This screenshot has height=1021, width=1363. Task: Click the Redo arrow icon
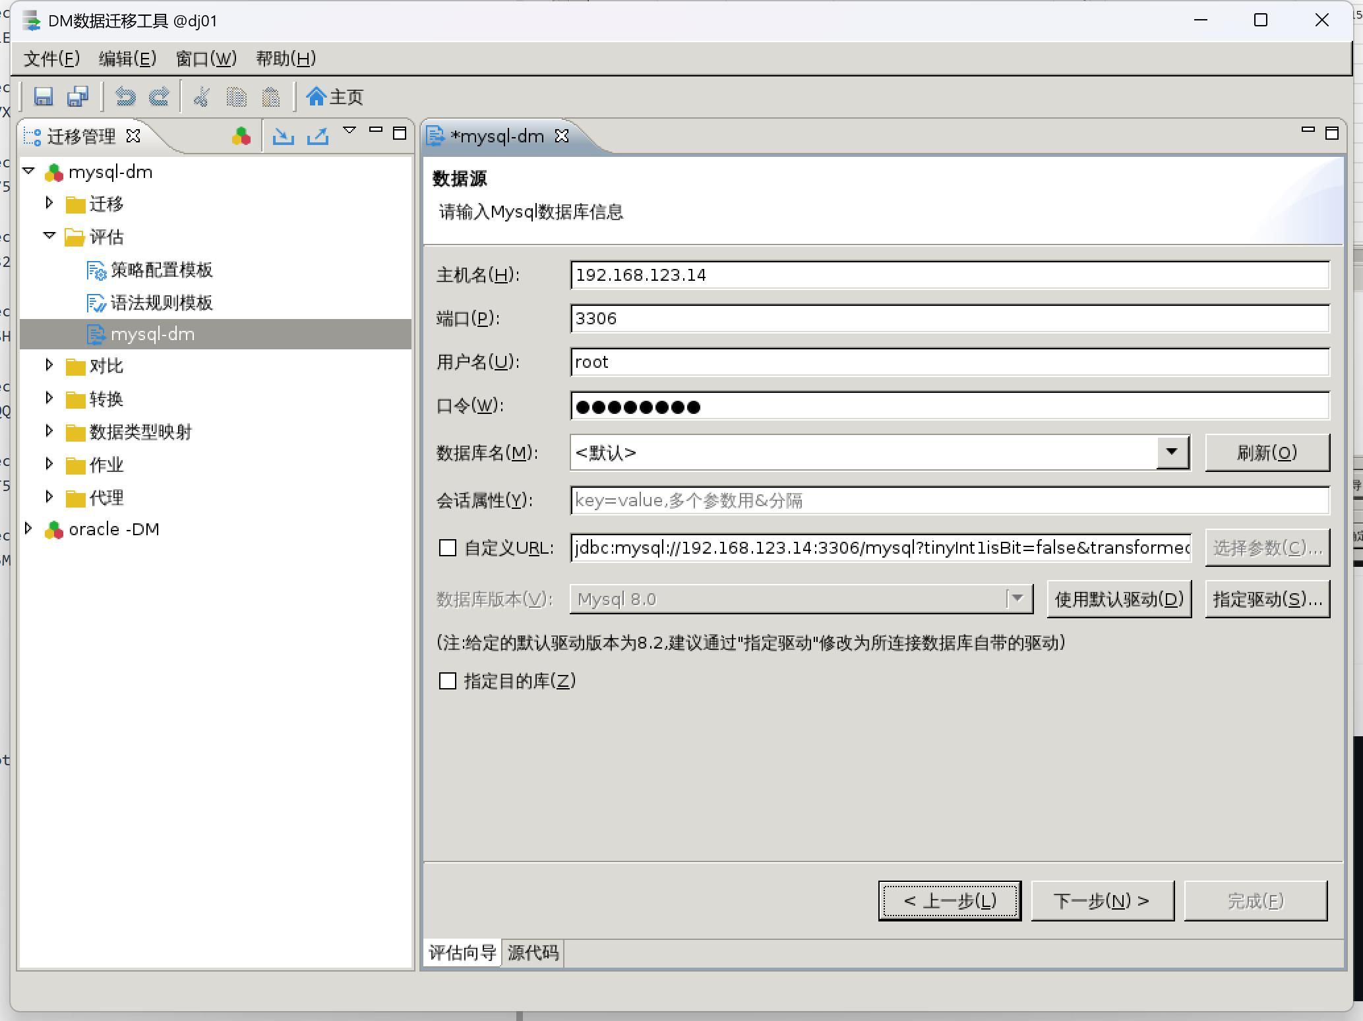[x=159, y=97]
